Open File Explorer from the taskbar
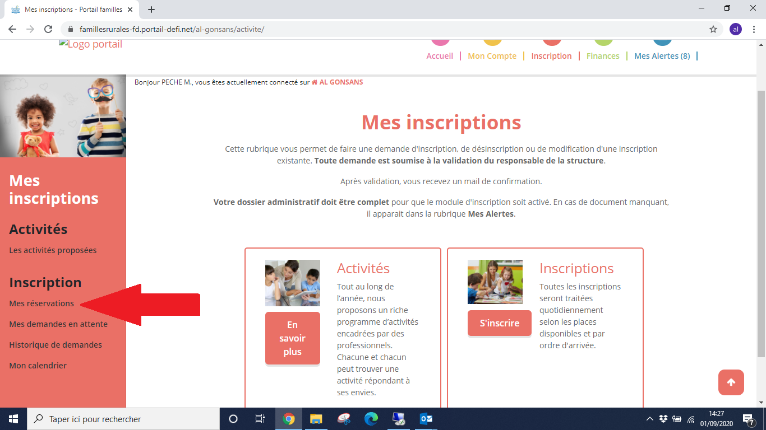The width and height of the screenshot is (766, 430). pyautogui.click(x=316, y=419)
